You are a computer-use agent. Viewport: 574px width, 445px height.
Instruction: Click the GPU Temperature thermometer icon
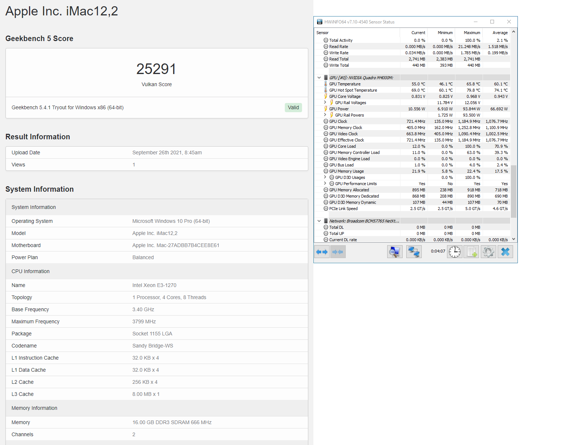326,84
